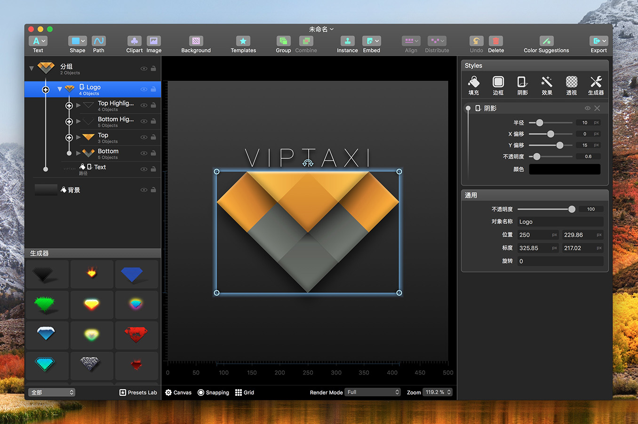This screenshot has height=424, width=638.
Task: Open Canvas settings gear
Action: click(168, 393)
